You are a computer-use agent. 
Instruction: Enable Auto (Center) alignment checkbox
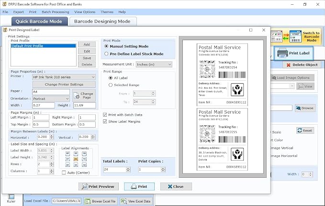click(64, 173)
